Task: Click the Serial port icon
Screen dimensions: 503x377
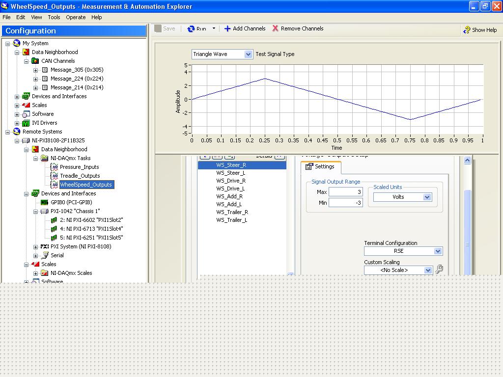Action: (x=45, y=255)
